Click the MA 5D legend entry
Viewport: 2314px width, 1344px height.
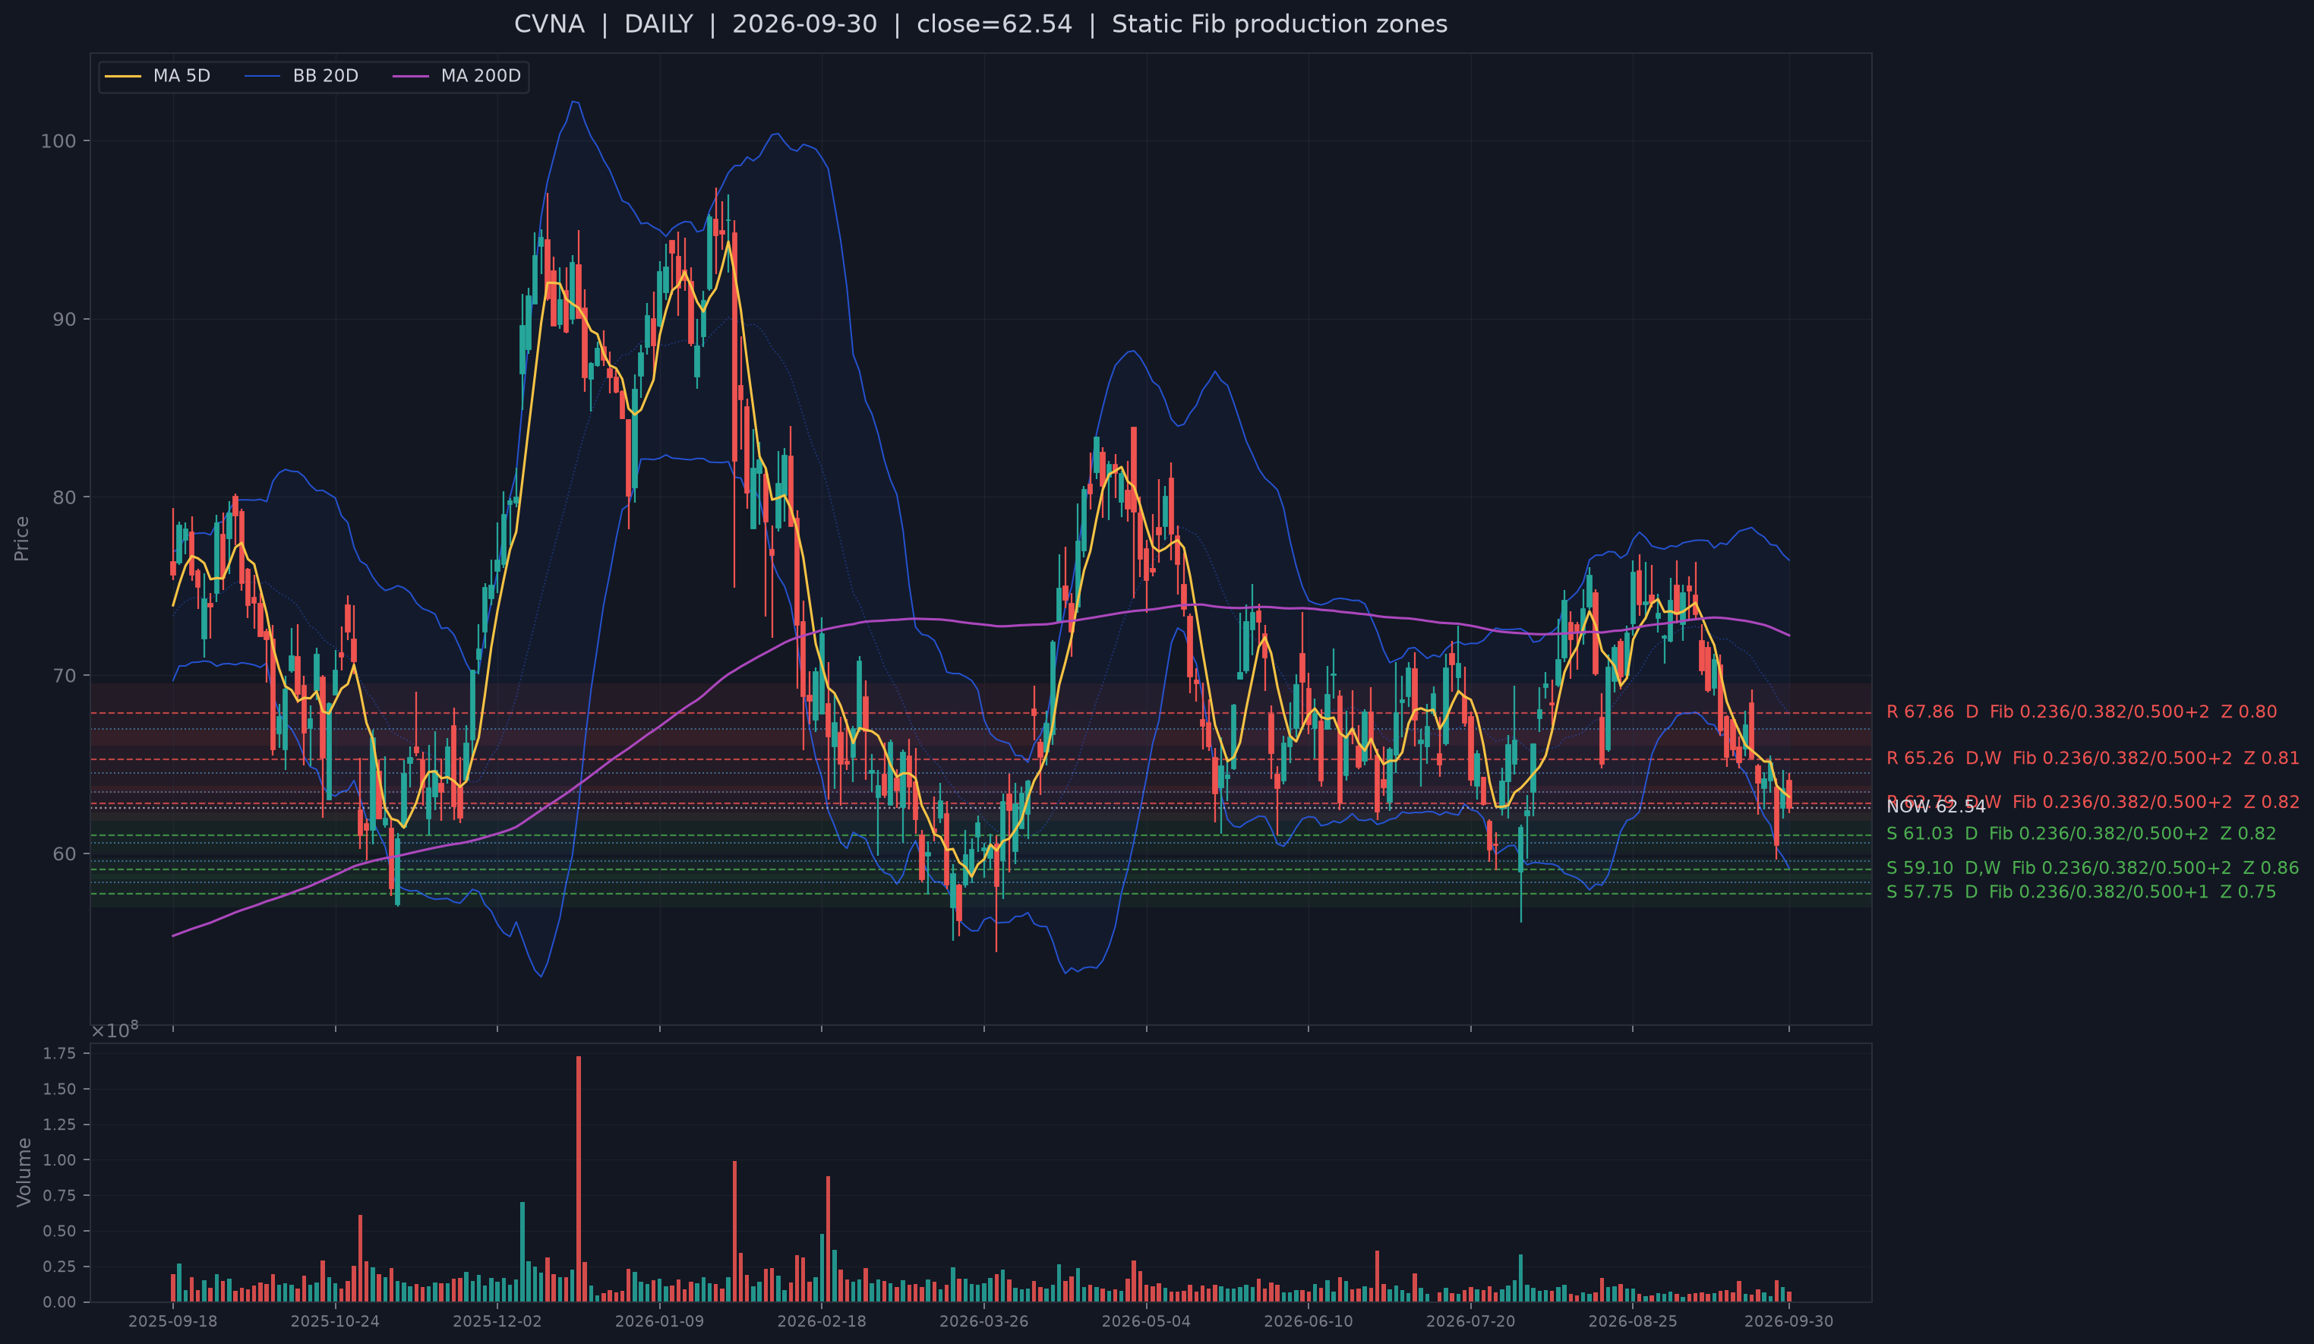pos(157,76)
